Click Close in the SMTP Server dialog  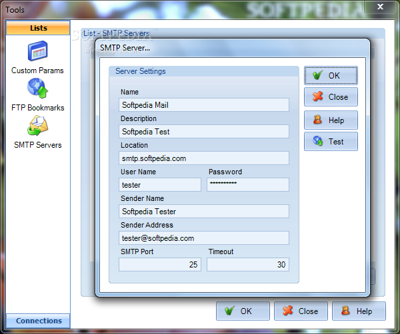(x=331, y=97)
